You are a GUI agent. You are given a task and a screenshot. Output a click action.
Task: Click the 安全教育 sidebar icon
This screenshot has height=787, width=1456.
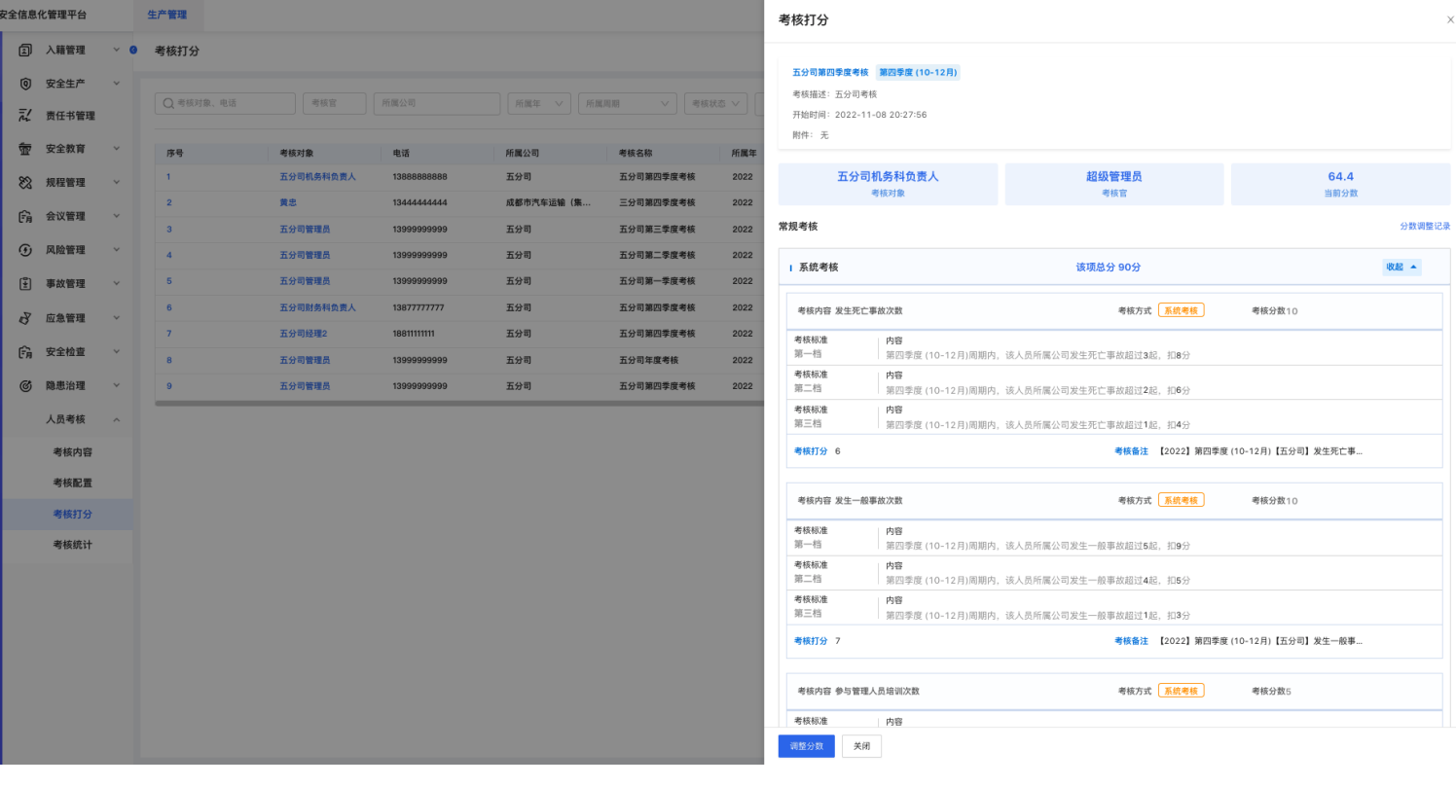point(26,149)
